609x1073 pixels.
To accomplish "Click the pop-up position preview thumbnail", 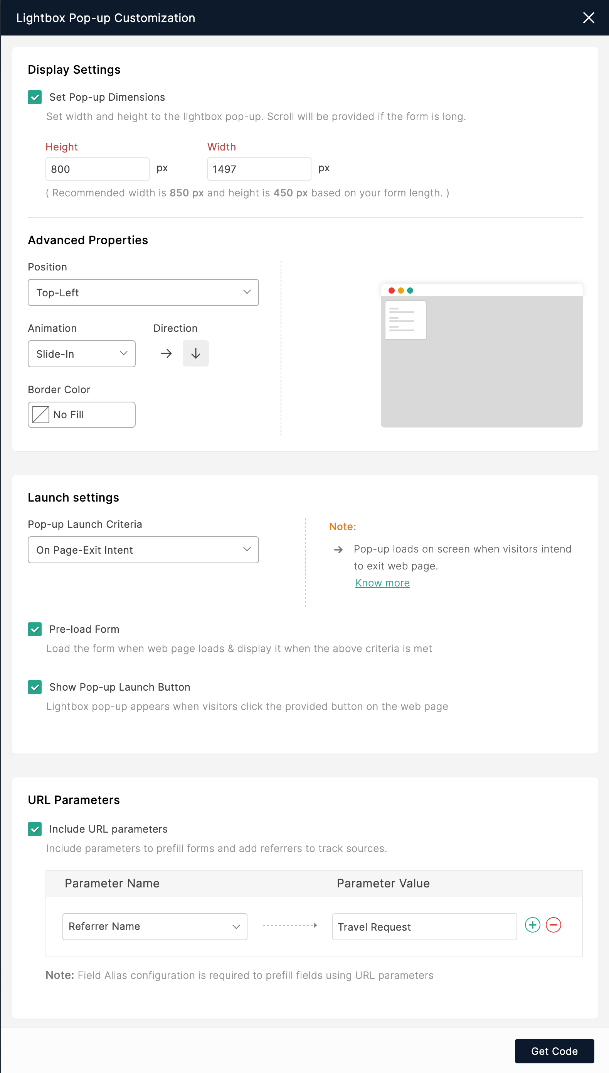I will [x=481, y=356].
